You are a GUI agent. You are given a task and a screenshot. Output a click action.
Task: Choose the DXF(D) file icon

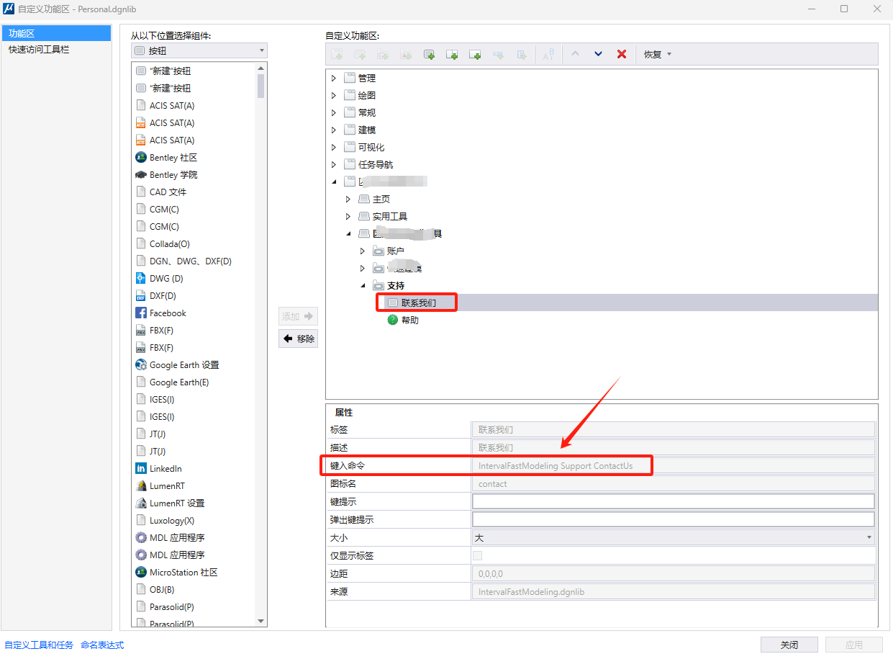(141, 295)
